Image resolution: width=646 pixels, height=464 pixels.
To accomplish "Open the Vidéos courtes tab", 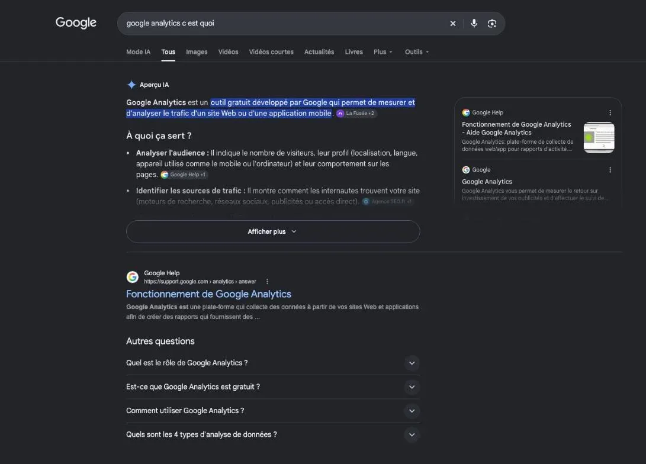I will pos(271,52).
